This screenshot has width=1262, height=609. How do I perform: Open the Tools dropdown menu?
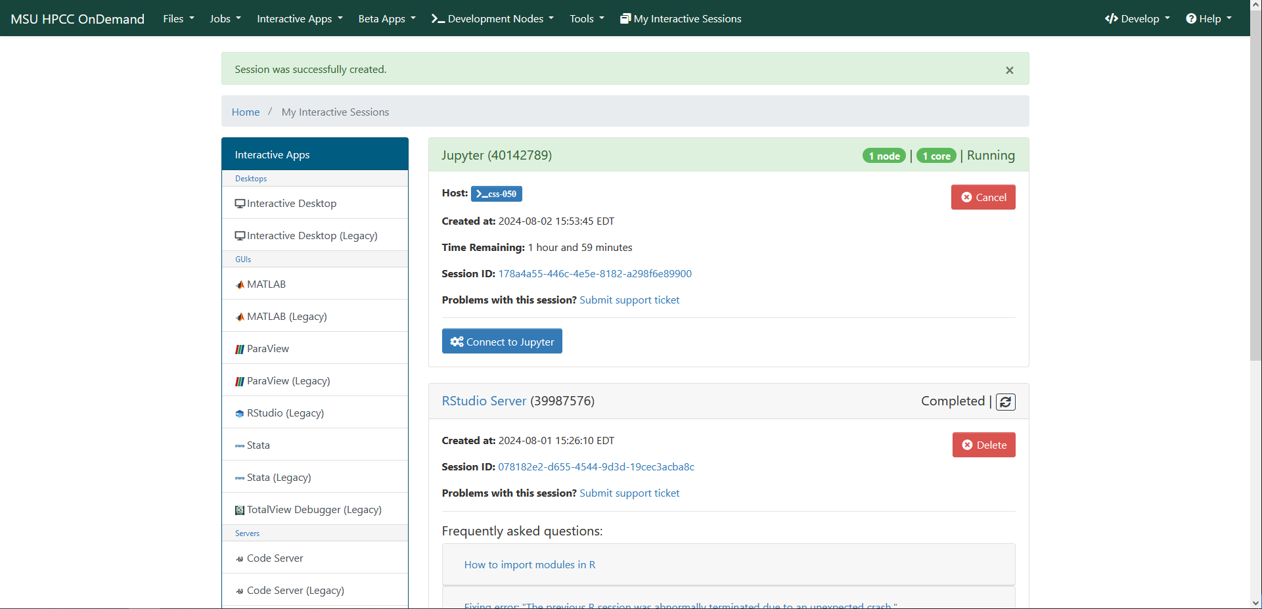coord(587,18)
